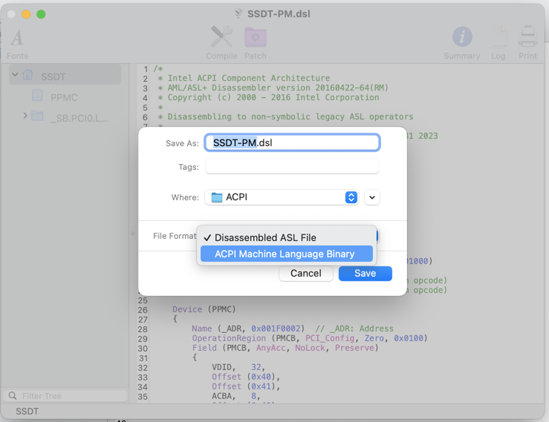This screenshot has height=422, width=549.
Task: Click the AML/ASL+ Disassembler version line
Action: tap(273, 88)
